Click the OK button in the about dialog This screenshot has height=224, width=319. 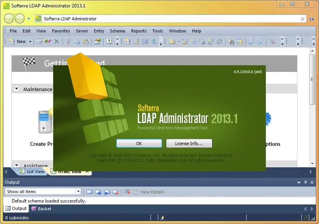139,143
